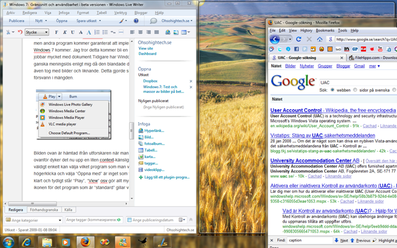Select 'sidor på svenska' radio button
The width and height of the screenshot is (397, 248).
(x=355, y=90)
